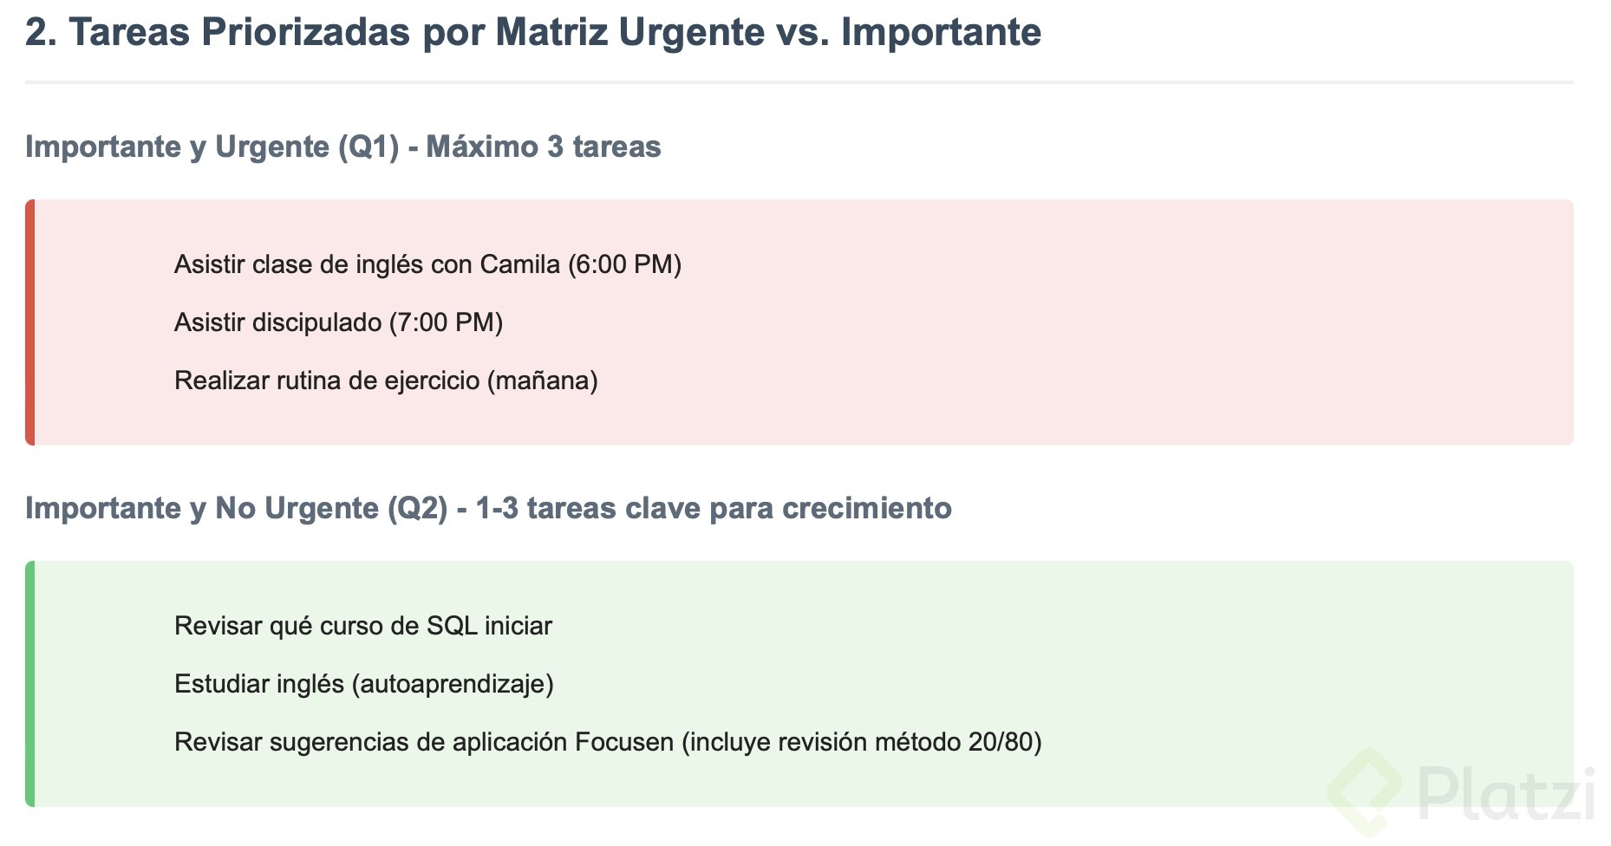Select the "Importante y No Urgente (Q2)" subheading
This screenshot has width=1611, height=846.
pyautogui.click(x=236, y=509)
